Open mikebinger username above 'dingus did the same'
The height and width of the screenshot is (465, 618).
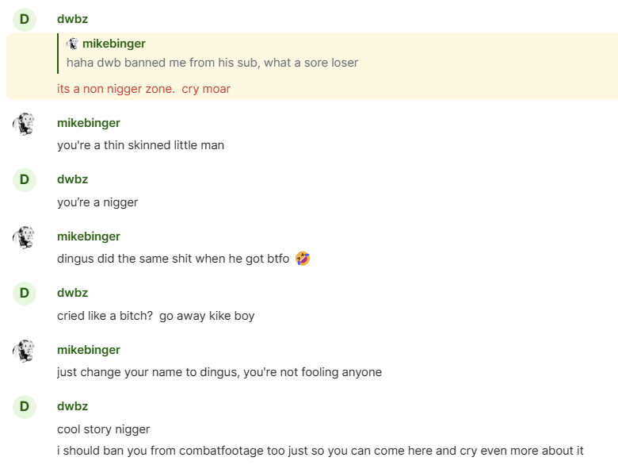[x=89, y=236]
